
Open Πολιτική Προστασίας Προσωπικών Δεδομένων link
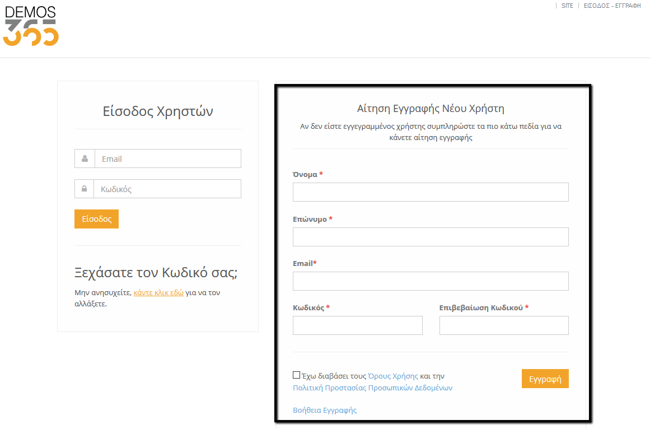tap(372, 388)
